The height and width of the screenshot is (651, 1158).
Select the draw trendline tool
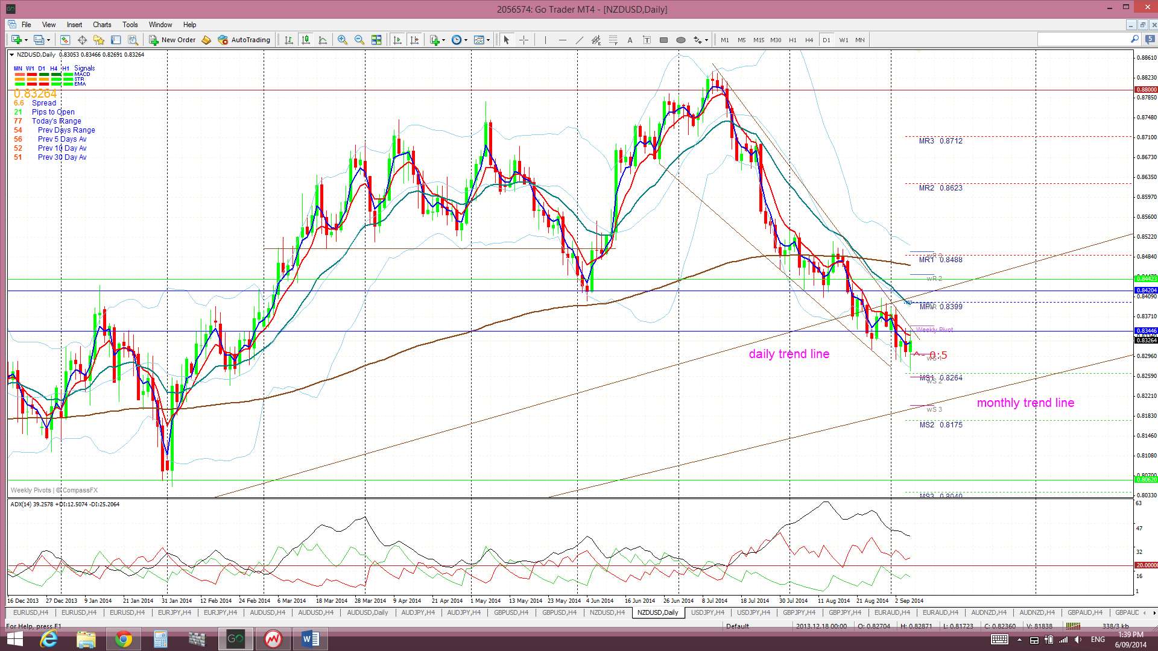point(579,40)
